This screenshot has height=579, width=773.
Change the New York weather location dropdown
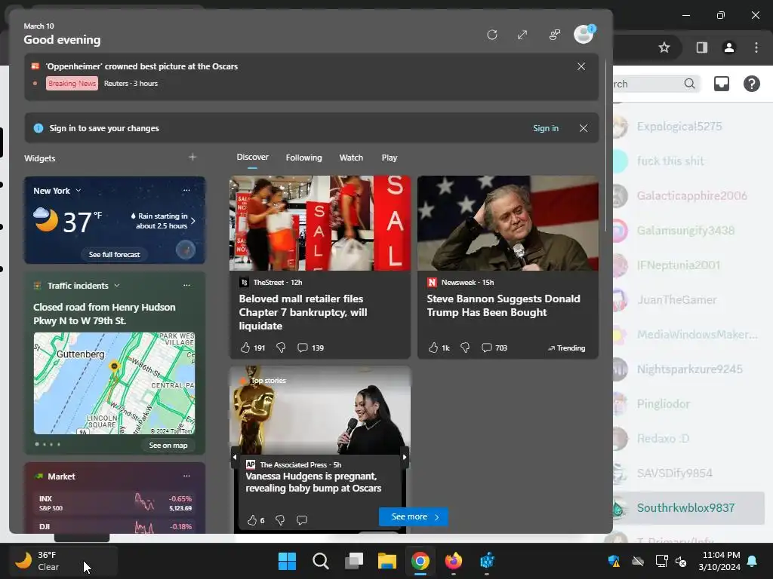(x=57, y=191)
